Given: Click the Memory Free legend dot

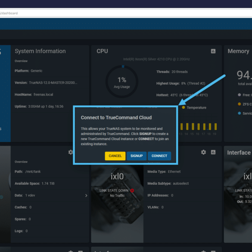Looking at the screenshot, I should pyautogui.click(x=240, y=95).
